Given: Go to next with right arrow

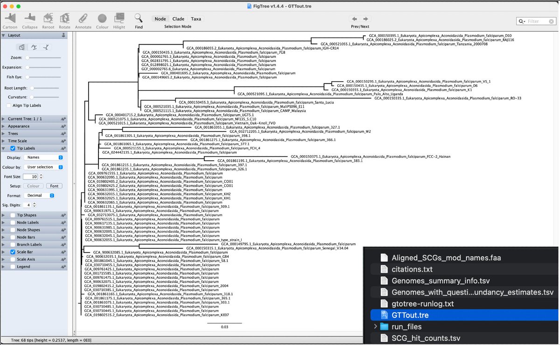Looking at the screenshot, I should pyautogui.click(x=366, y=19).
